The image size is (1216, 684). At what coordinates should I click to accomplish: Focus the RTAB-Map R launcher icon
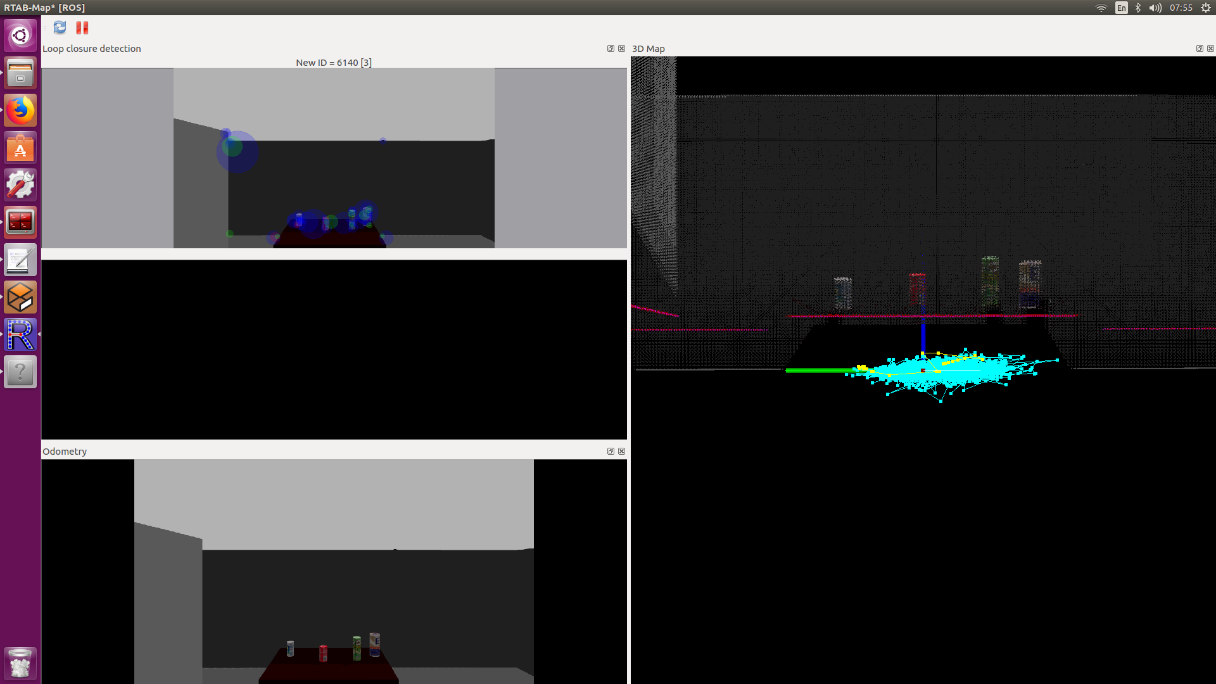click(x=20, y=334)
